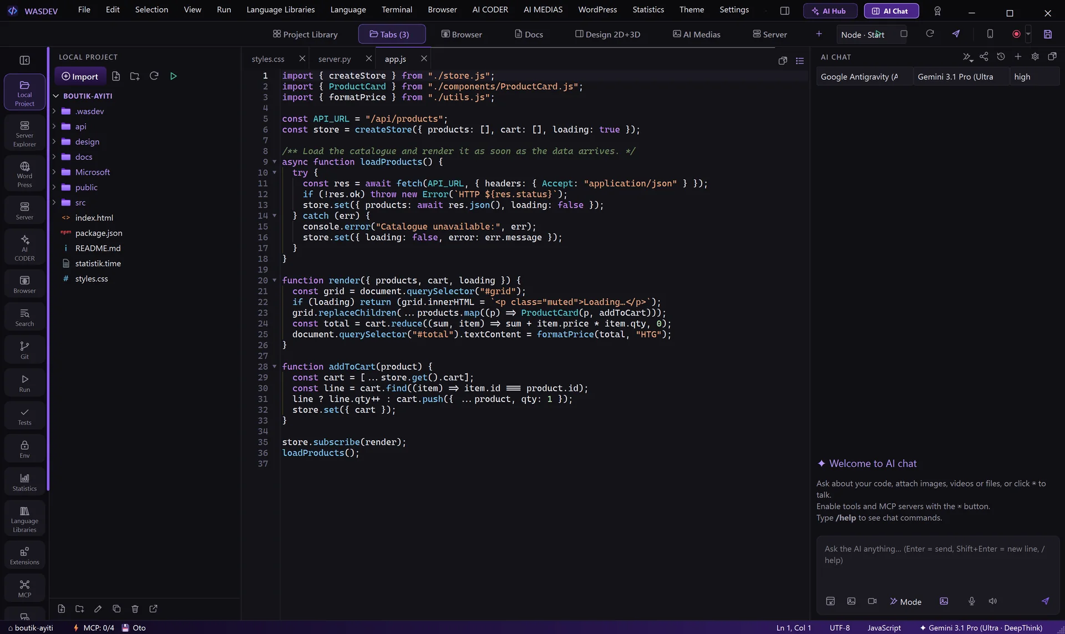Open the Tests sidebar panel
Image resolution: width=1065 pixels, height=634 pixels.
pyautogui.click(x=24, y=416)
